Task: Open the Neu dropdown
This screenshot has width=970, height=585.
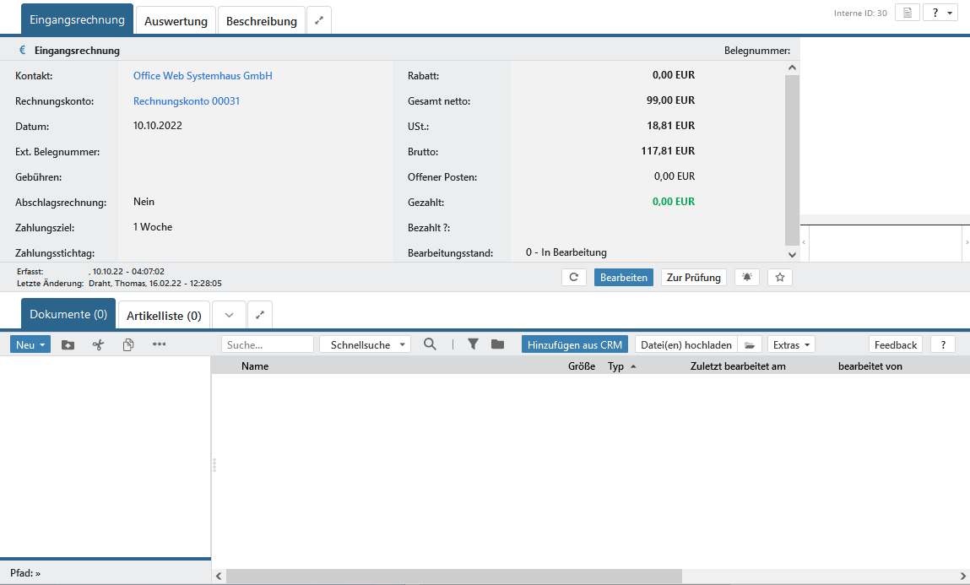Action: click(x=30, y=344)
